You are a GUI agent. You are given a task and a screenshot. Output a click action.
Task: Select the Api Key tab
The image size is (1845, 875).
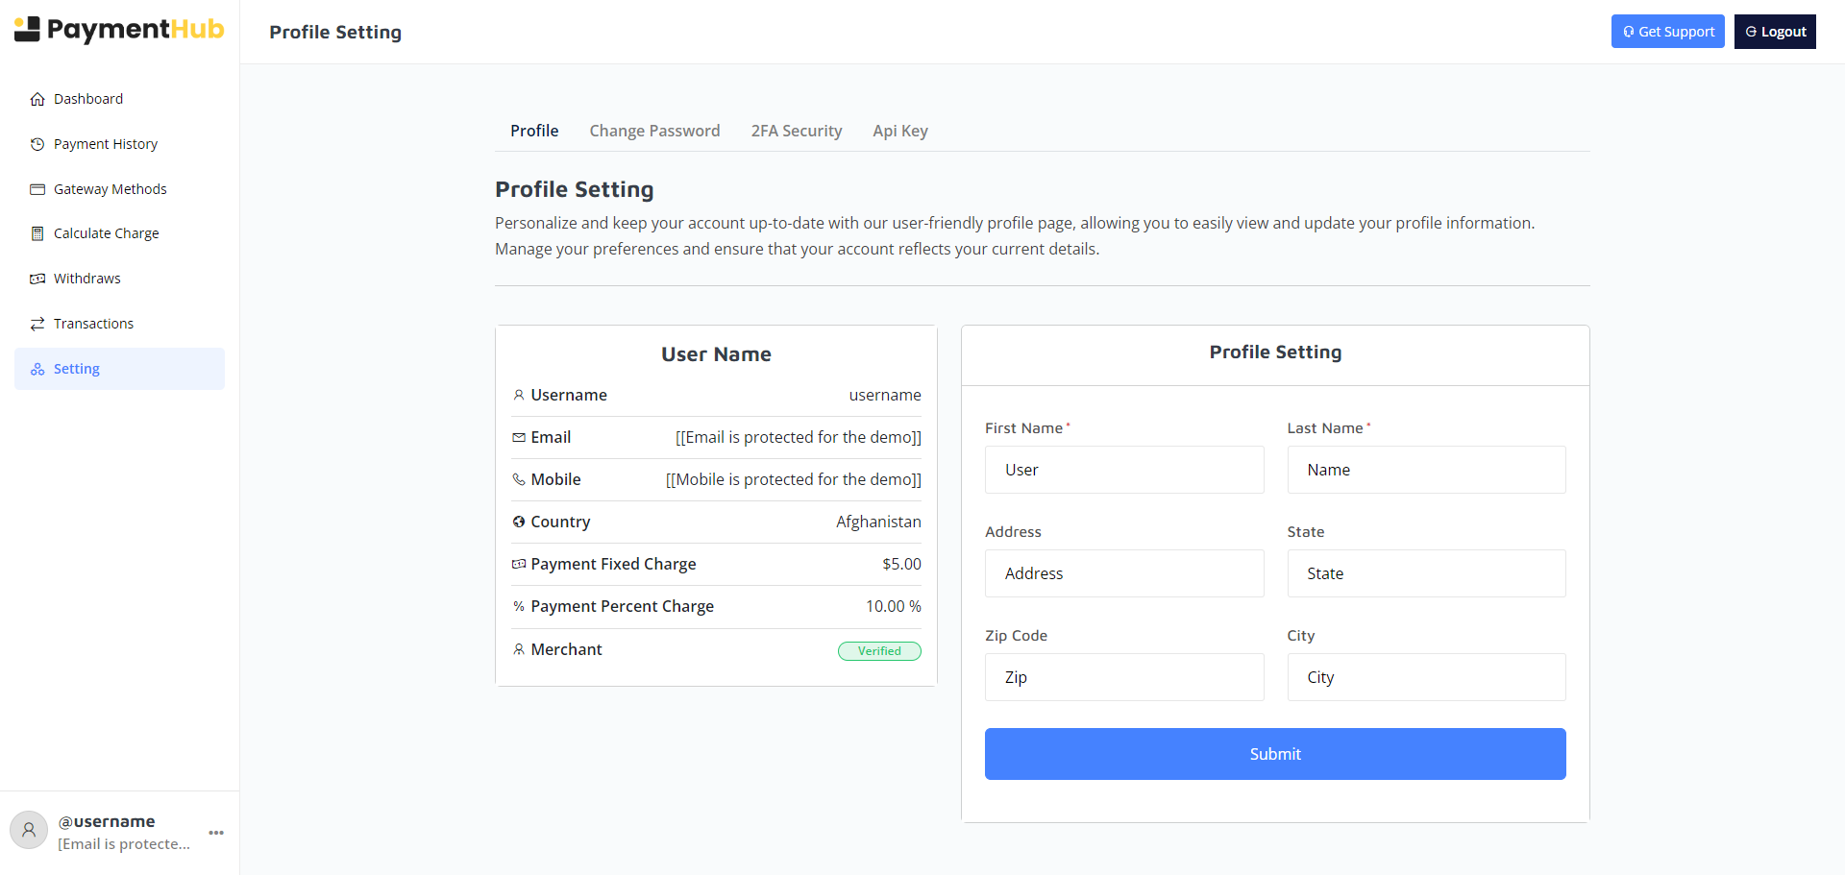point(899,131)
